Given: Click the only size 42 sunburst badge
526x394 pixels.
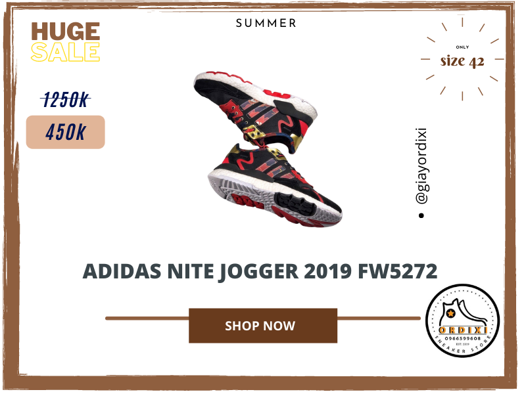Looking at the screenshot, I should (462, 59).
